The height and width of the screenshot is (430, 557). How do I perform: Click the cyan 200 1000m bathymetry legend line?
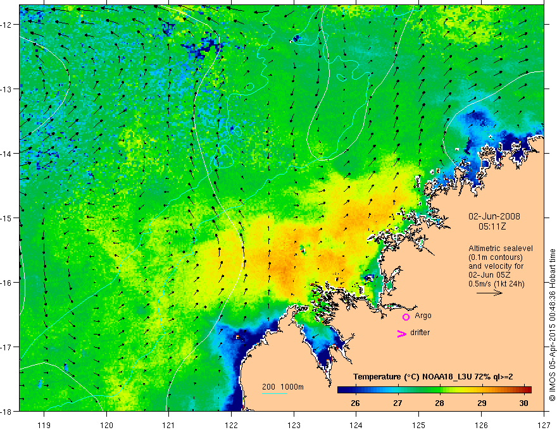(275, 393)
